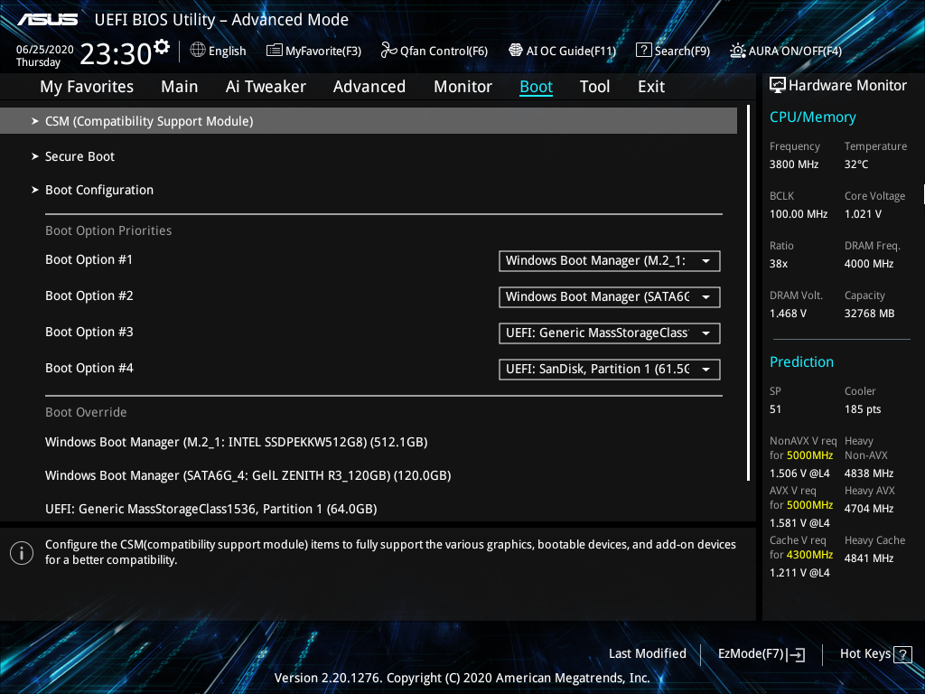Click the 4000 MHz DRAM frequency value
925x694 pixels.
click(x=869, y=263)
